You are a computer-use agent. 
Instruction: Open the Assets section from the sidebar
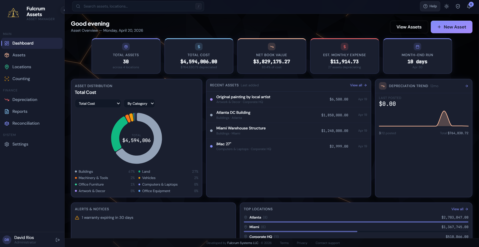[19, 55]
